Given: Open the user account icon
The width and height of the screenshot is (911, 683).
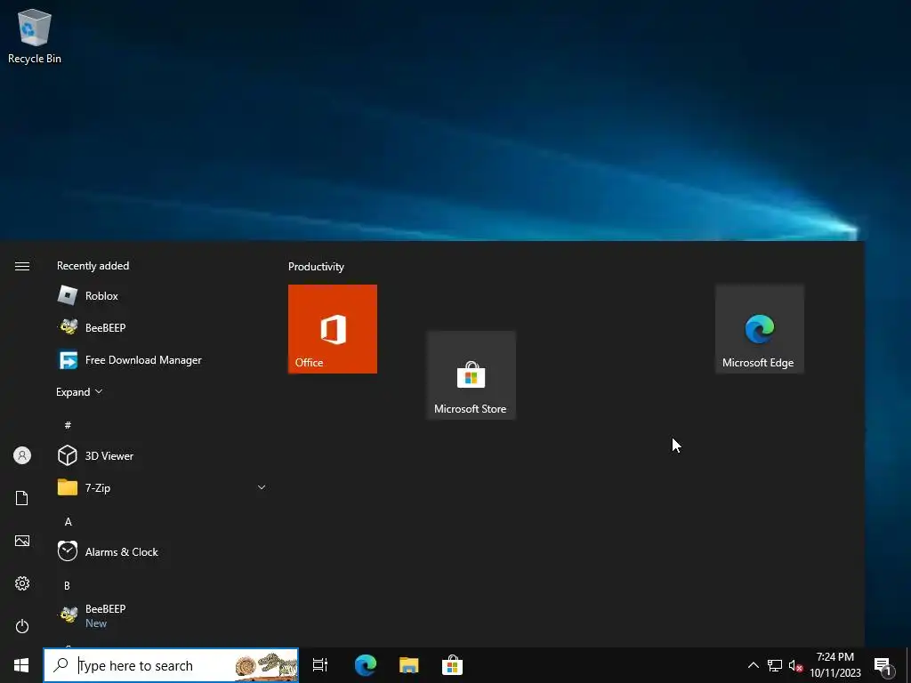Looking at the screenshot, I should coord(22,455).
